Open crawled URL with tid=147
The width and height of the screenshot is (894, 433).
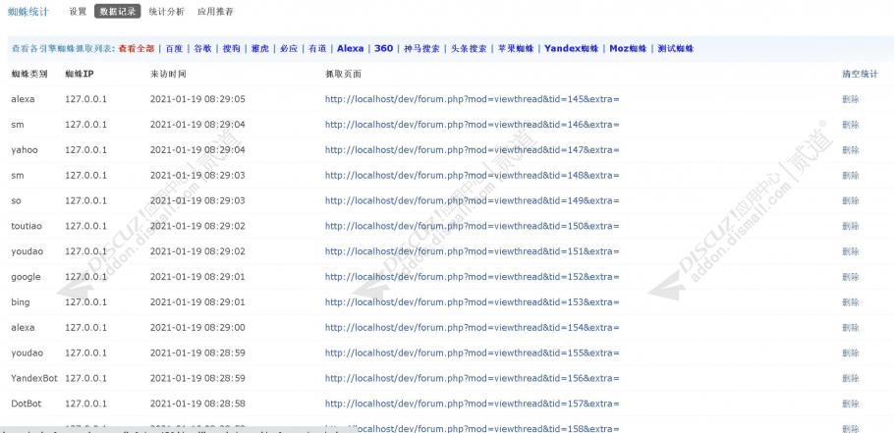point(473,150)
